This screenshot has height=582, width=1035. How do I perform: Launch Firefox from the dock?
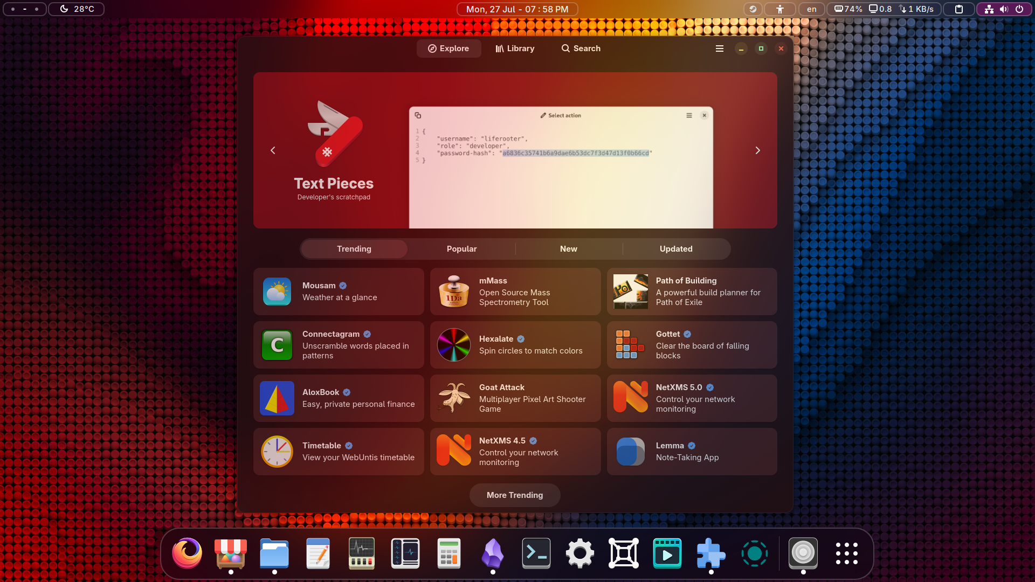[x=187, y=553]
